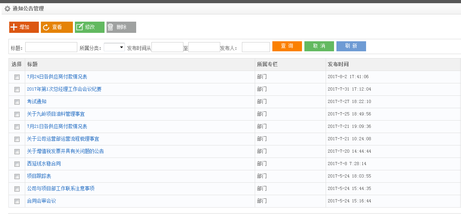Image resolution: width=461 pixels, height=214 pixels.
Task: Click the 发布人 publisher input field
Action: tap(256, 47)
